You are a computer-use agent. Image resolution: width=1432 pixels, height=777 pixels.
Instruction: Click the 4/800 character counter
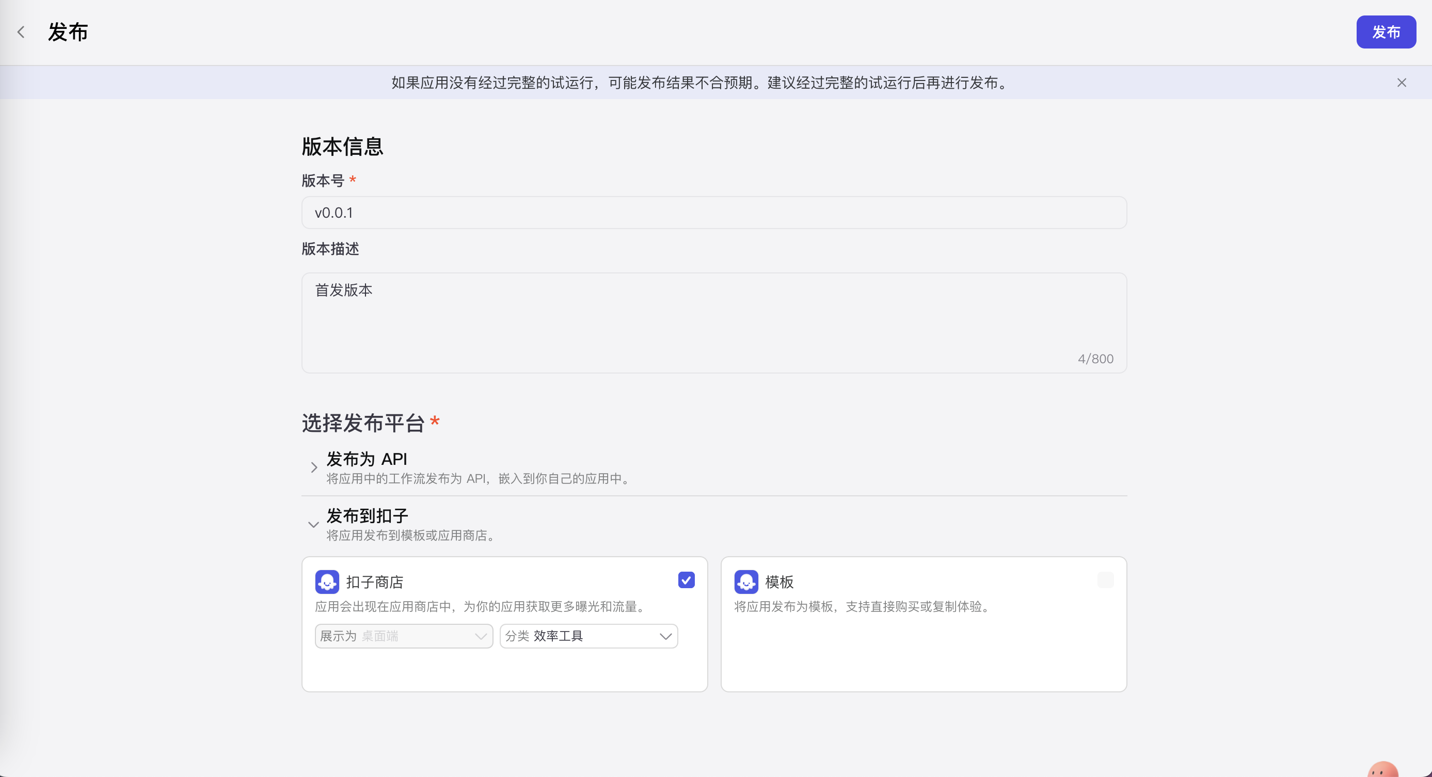click(1095, 359)
